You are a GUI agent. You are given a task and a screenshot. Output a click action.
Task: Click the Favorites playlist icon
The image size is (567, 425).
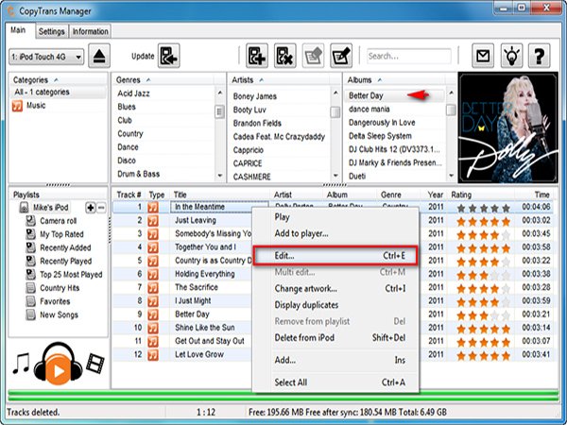[x=31, y=301]
